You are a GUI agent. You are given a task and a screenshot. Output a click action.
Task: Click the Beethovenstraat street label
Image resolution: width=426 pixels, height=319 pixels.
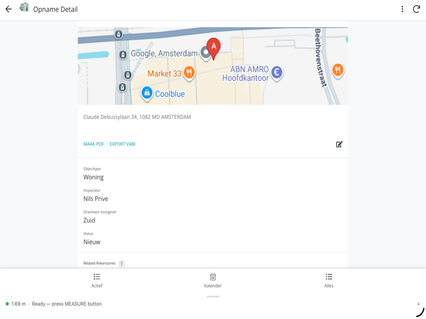(x=321, y=58)
